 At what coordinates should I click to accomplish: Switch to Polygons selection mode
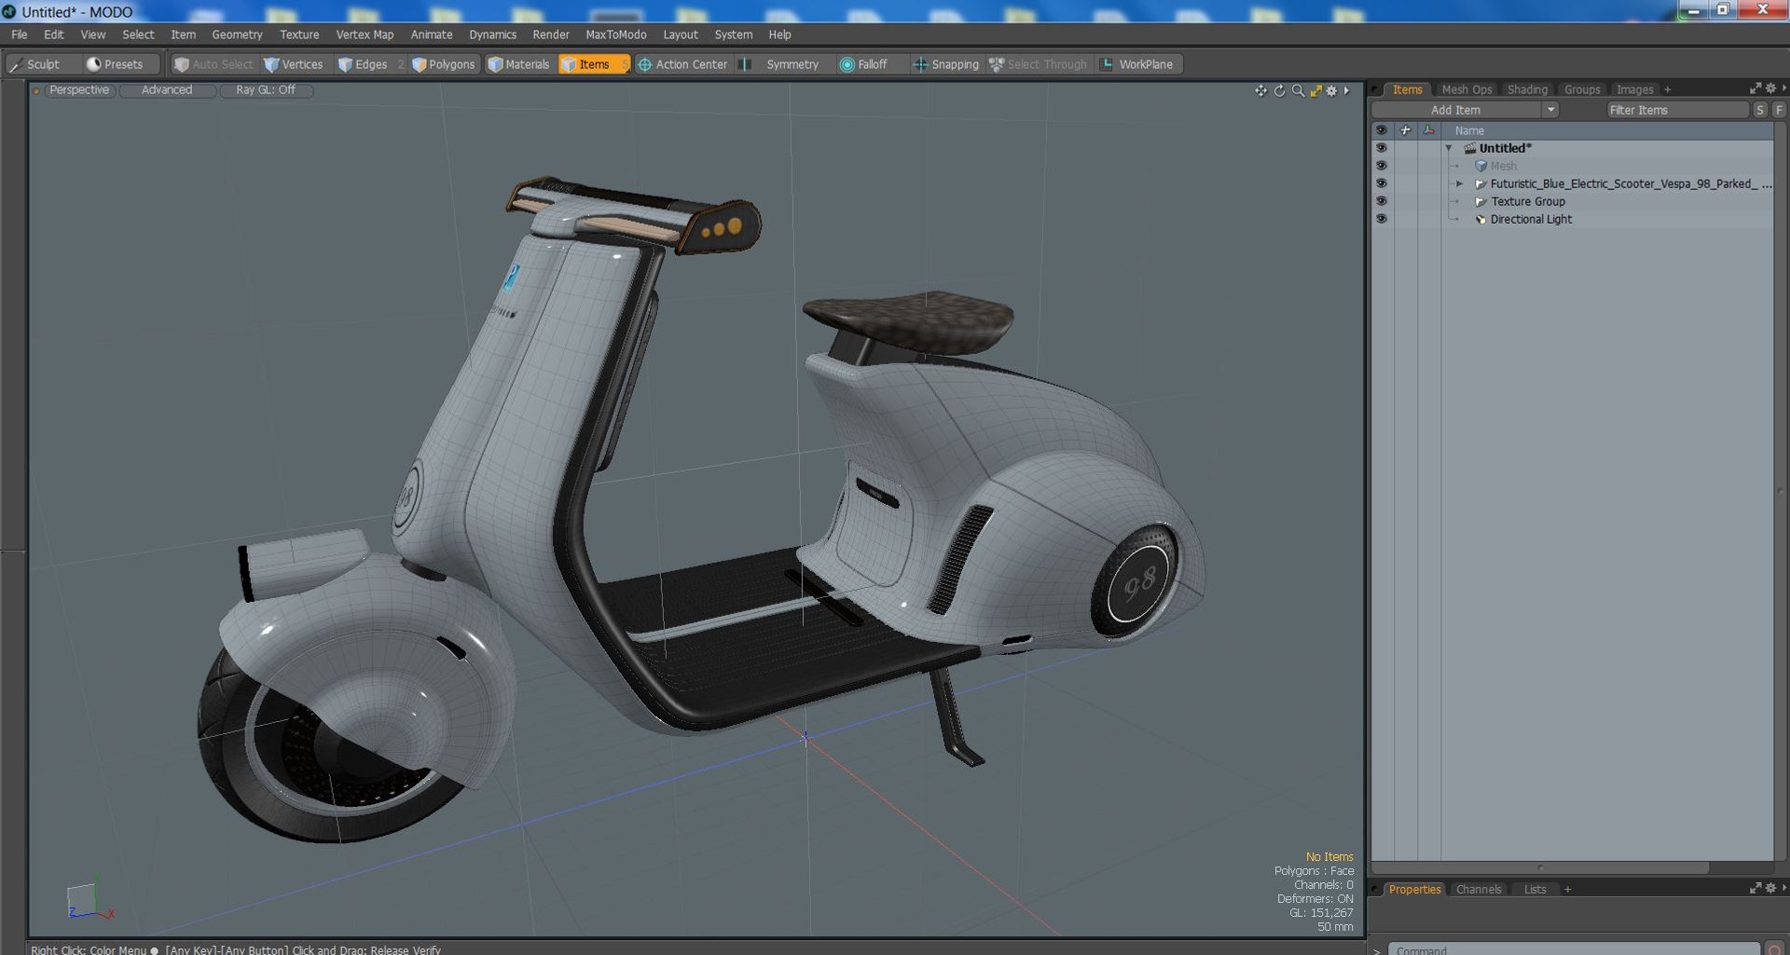pos(444,64)
